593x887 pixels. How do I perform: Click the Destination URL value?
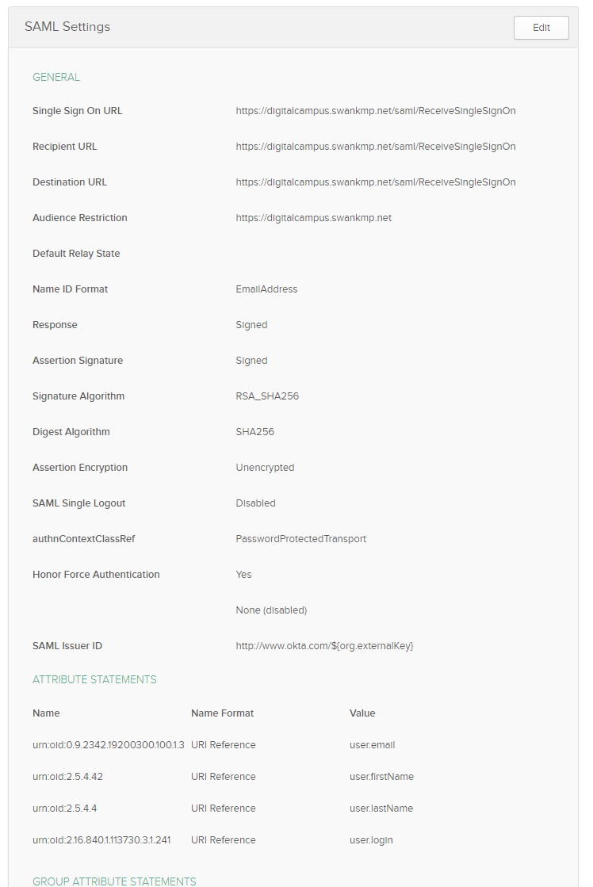pyautogui.click(x=375, y=182)
